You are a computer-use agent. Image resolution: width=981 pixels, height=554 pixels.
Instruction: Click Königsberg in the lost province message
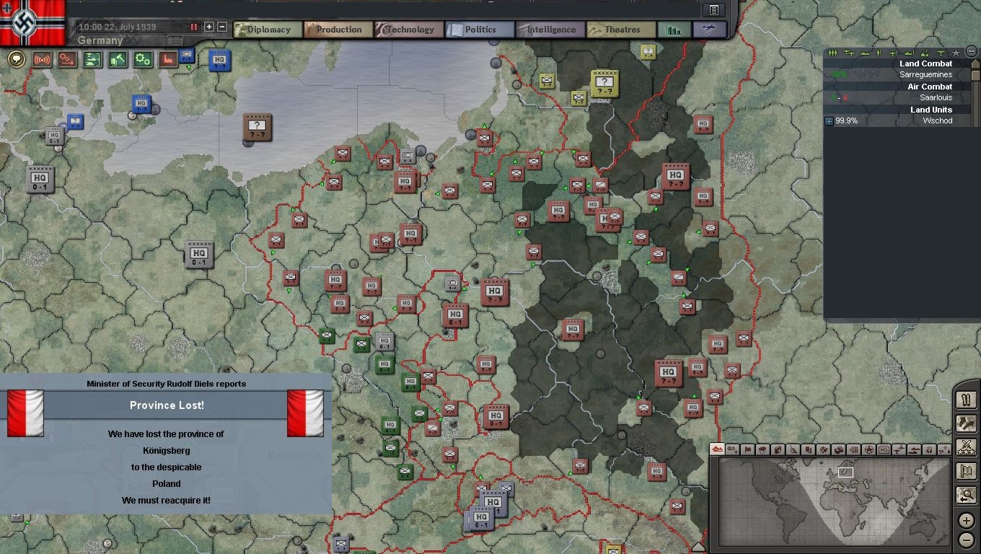pyautogui.click(x=166, y=451)
